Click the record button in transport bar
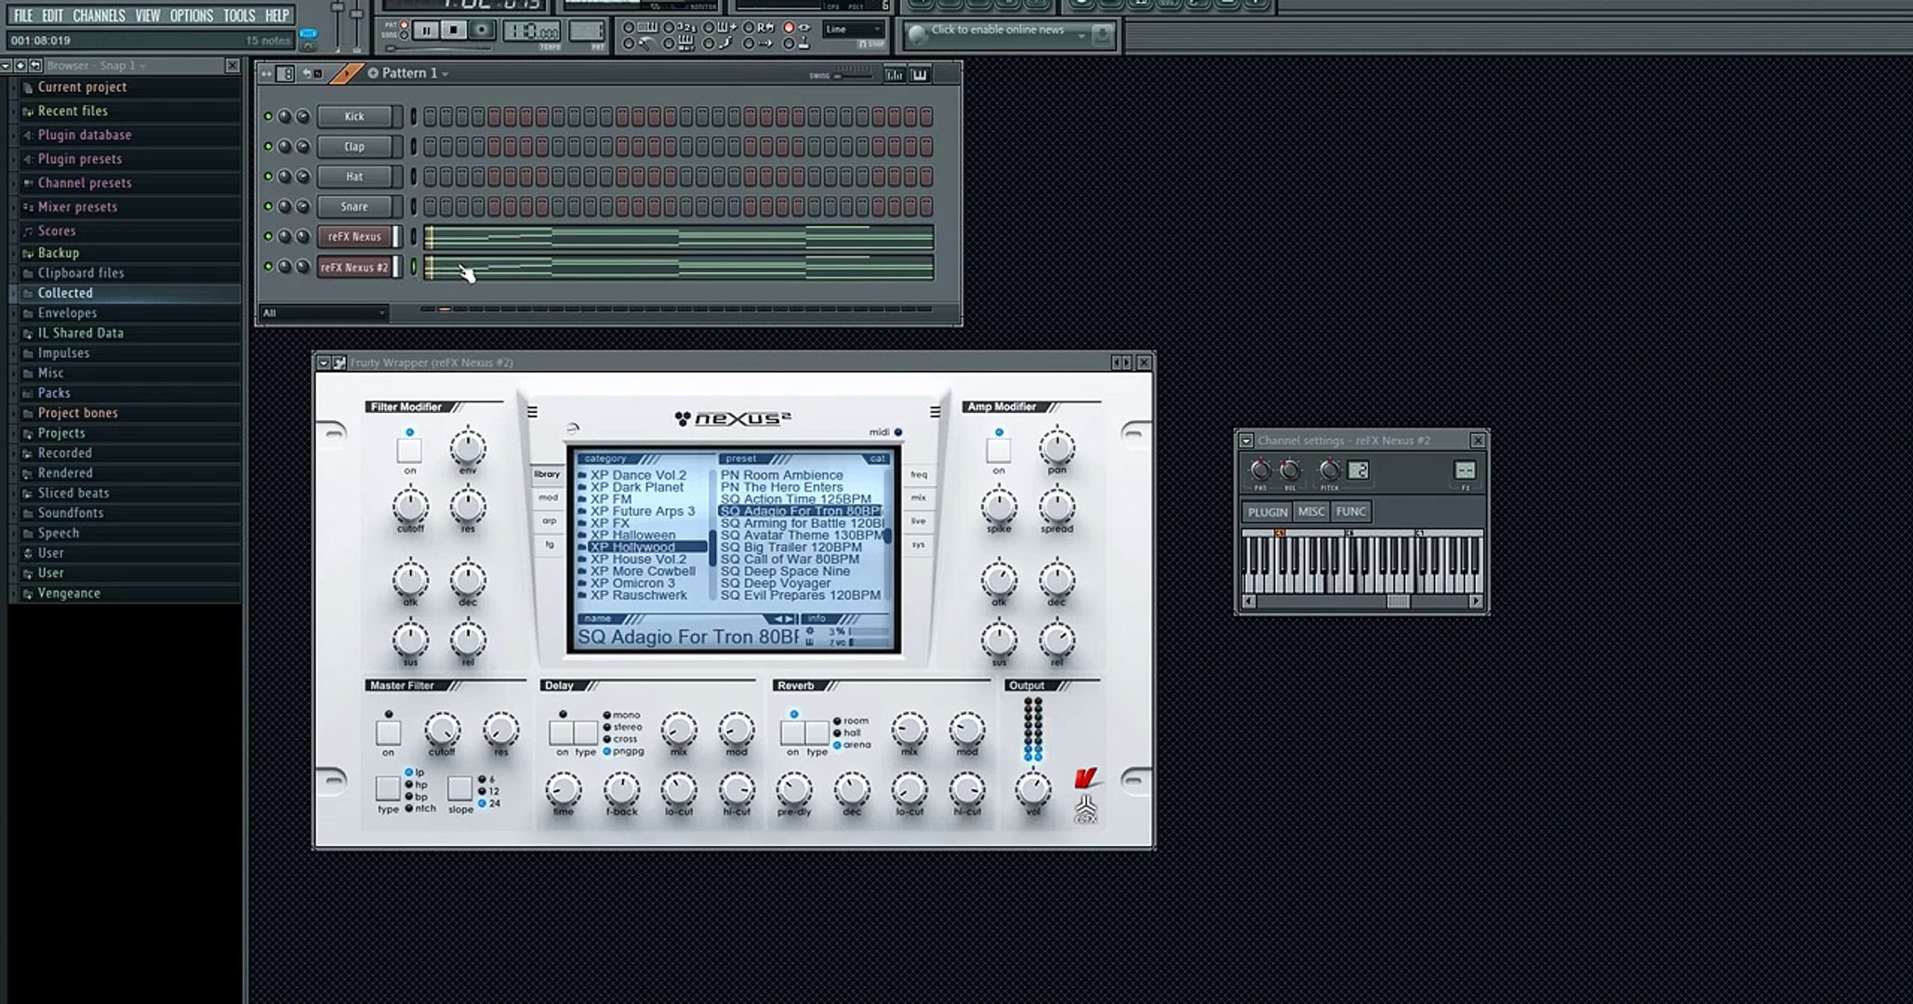The width and height of the screenshot is (1913, 1004). tap(482, 31)
